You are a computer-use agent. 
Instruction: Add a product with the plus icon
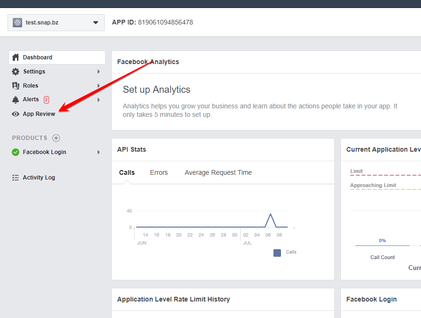56,138
